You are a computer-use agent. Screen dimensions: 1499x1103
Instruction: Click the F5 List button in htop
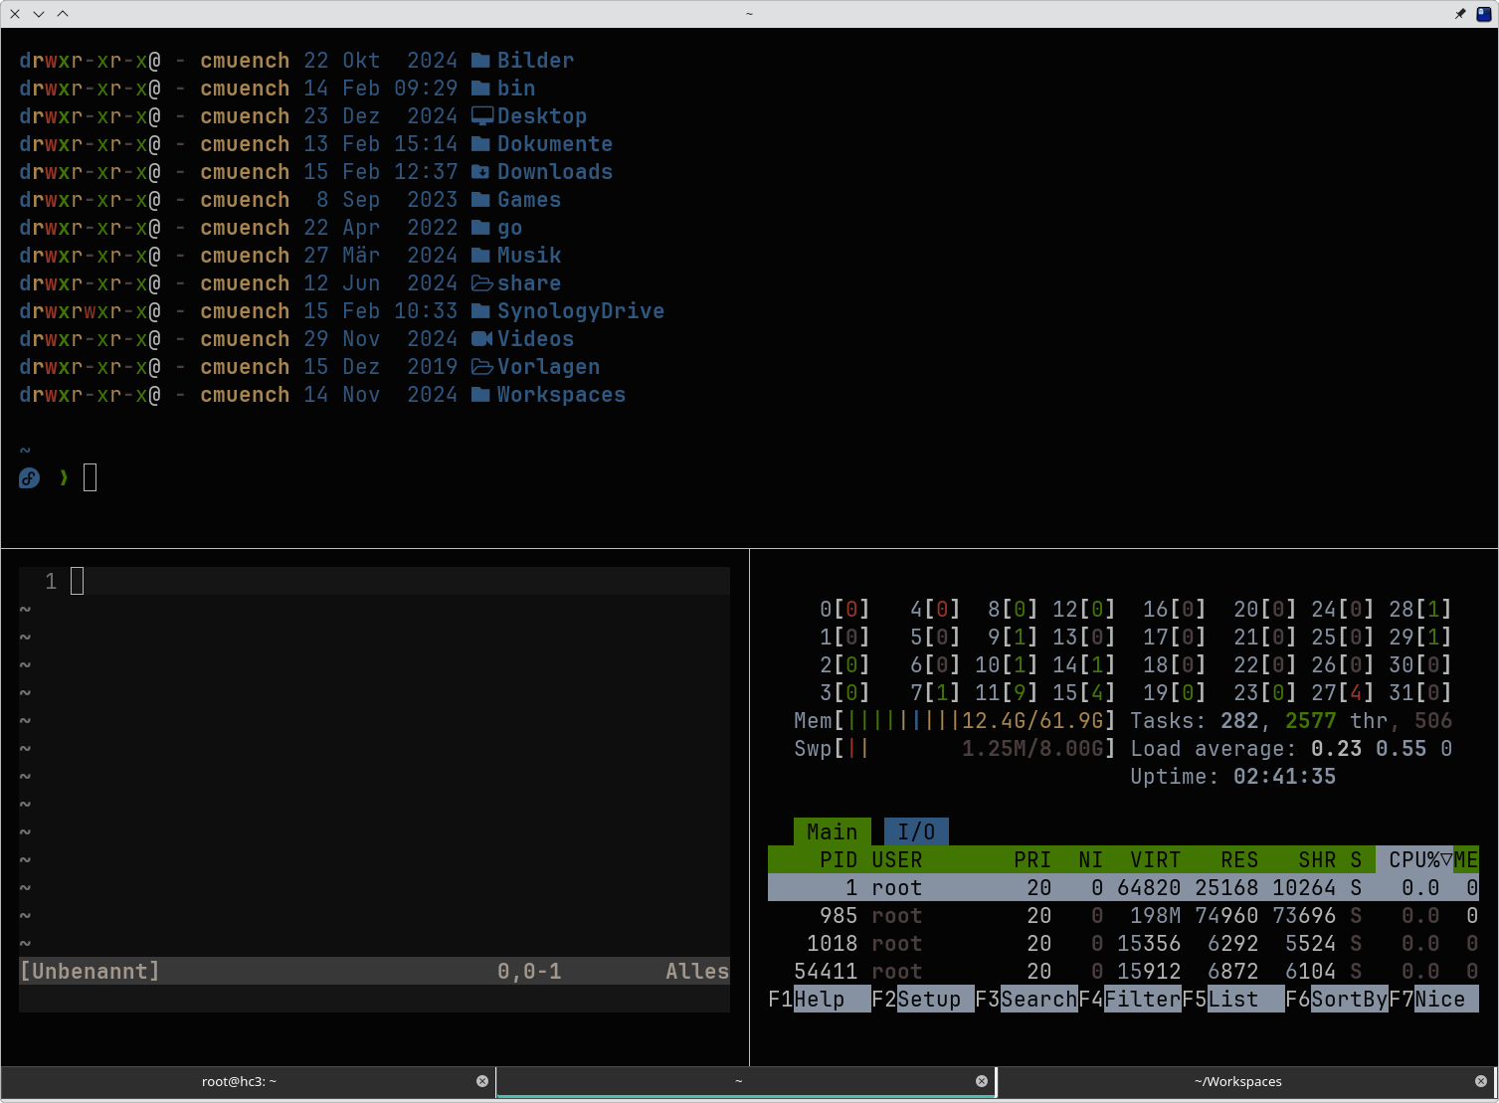pyautogui.click(x=1233, y=999)
